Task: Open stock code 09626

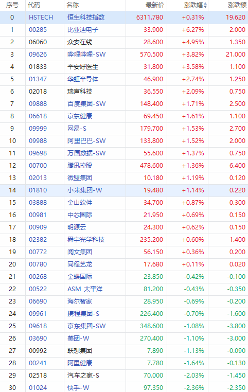Action: 38,55
